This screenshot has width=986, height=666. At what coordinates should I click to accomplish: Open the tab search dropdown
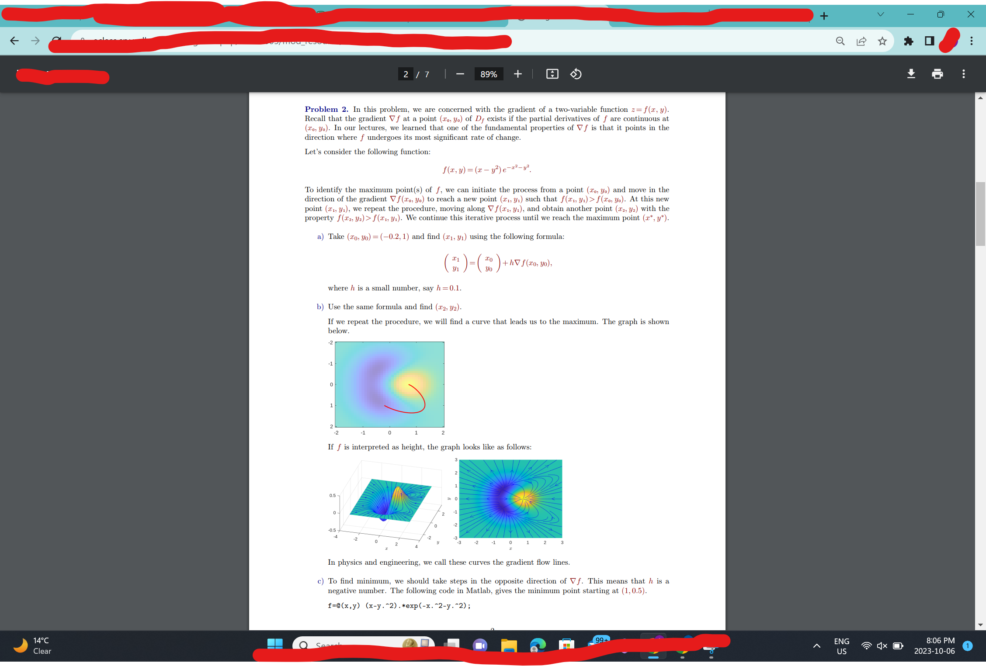click(880, 14)
